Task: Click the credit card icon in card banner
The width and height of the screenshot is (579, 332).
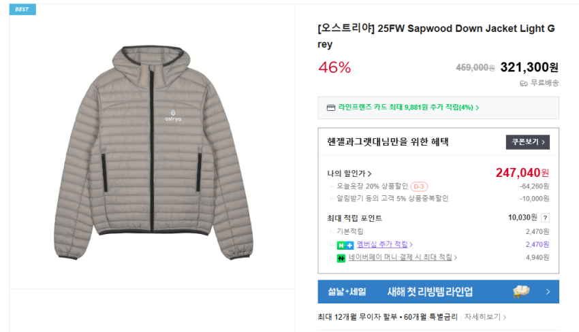Action: coord(331,107)
